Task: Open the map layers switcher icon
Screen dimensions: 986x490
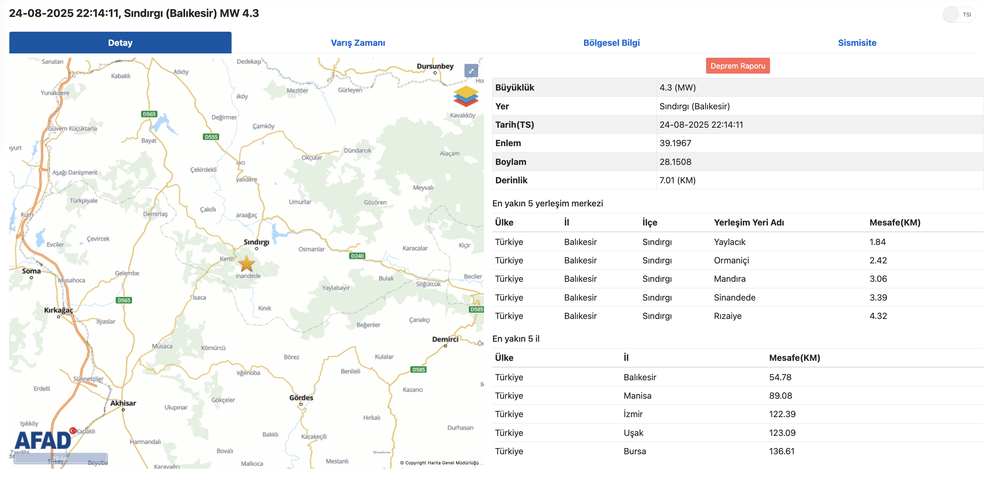Action: (x=466, y=96)
